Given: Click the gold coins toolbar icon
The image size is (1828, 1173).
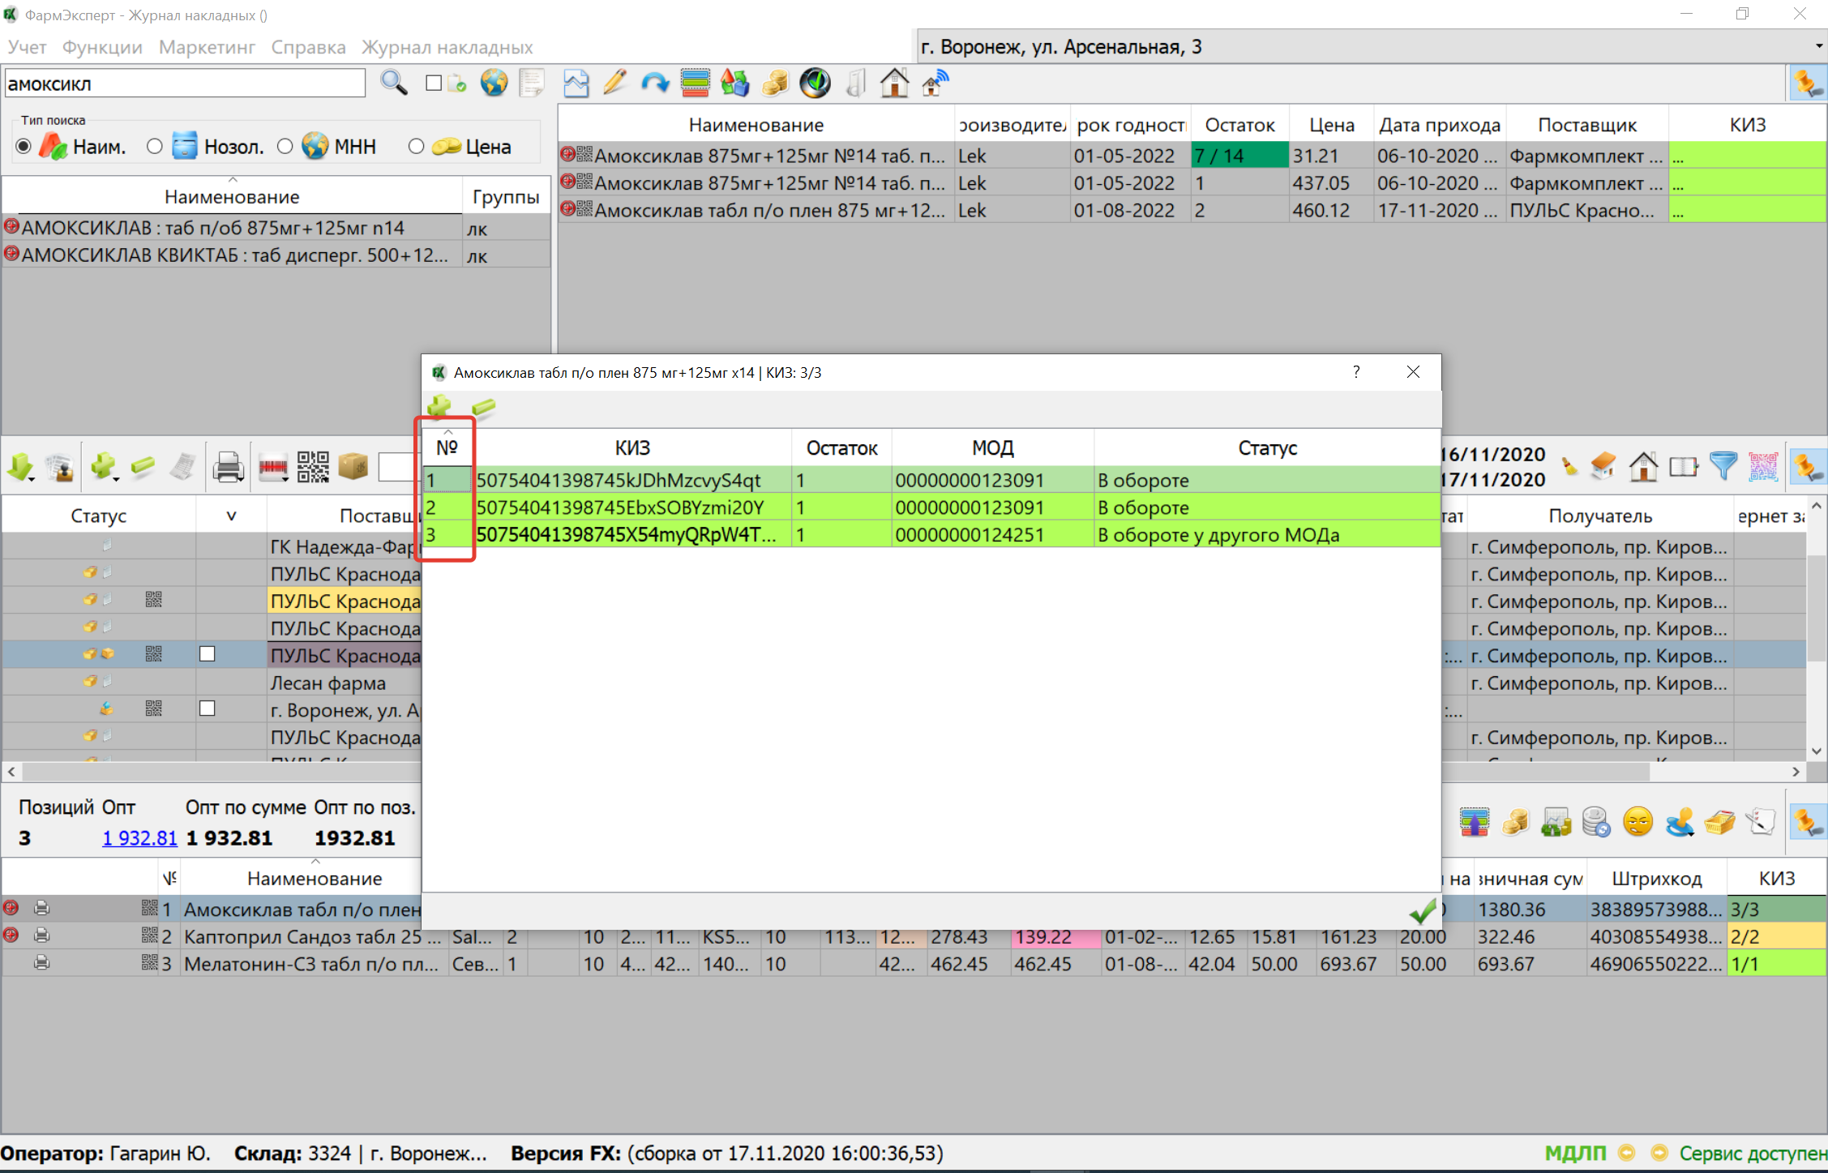Looking at the screenshot, I should (775, 83).
